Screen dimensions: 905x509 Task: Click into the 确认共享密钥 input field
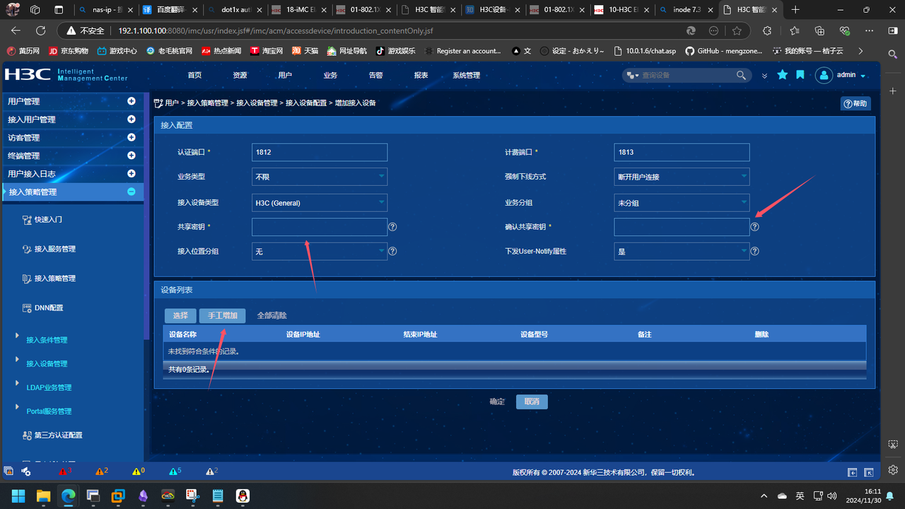click(x=682, y=227)
